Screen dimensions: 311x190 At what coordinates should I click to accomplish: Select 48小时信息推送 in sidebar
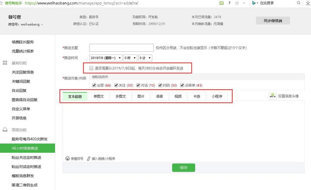point(27,148)
